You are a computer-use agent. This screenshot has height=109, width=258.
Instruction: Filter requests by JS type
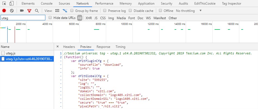coord(96,18)
